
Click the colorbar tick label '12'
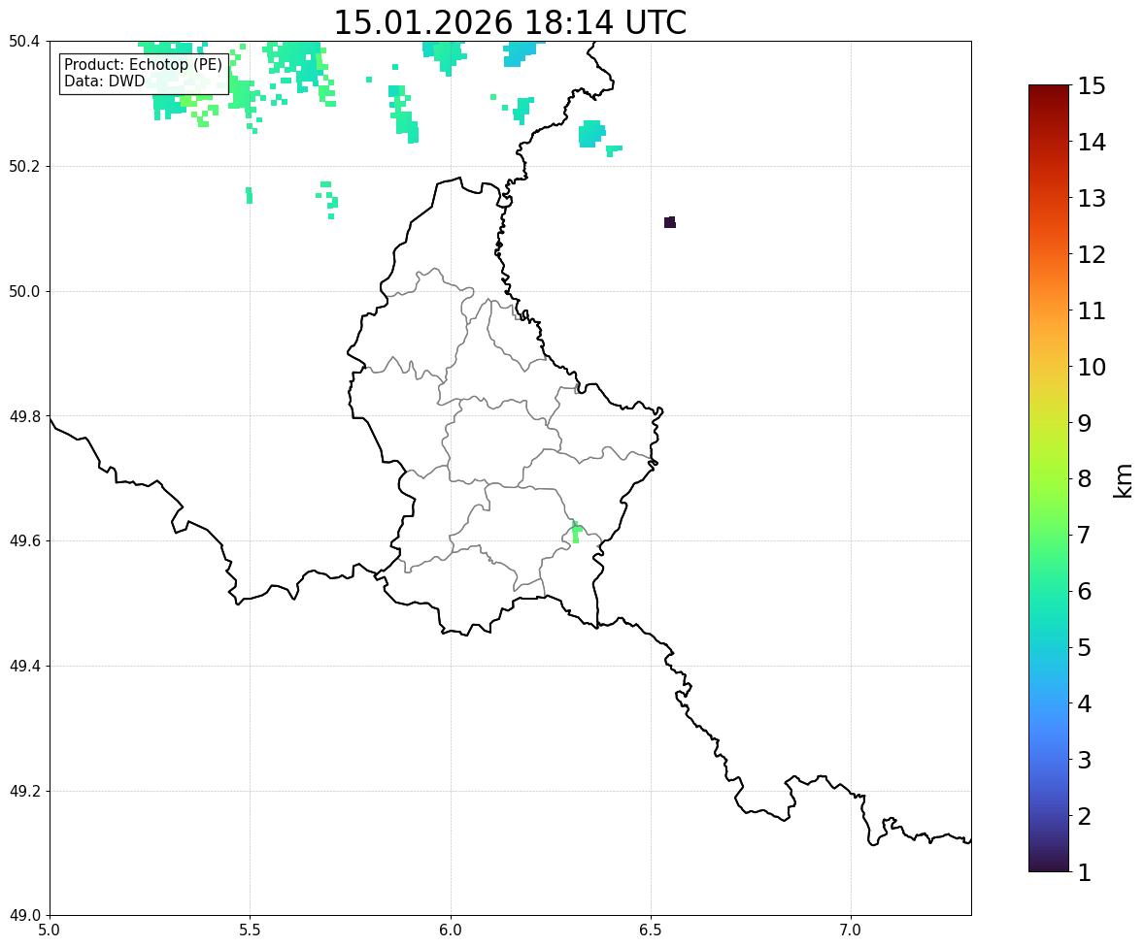tap(1092, 254)
